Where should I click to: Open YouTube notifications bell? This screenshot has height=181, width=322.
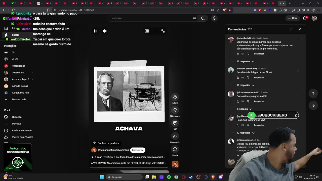point(305,18)
